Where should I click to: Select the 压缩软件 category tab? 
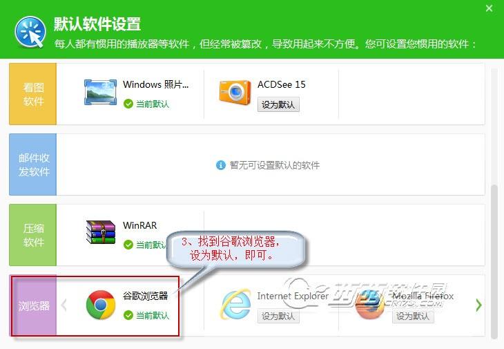(x=32, y=235)
